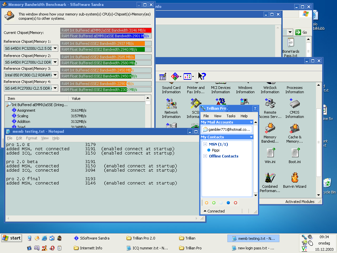Image resolution: width=337 pixels, height=253 pixels.
Task: Open Processes Information module
Action: pyautogui.click(x=295, y=90)
